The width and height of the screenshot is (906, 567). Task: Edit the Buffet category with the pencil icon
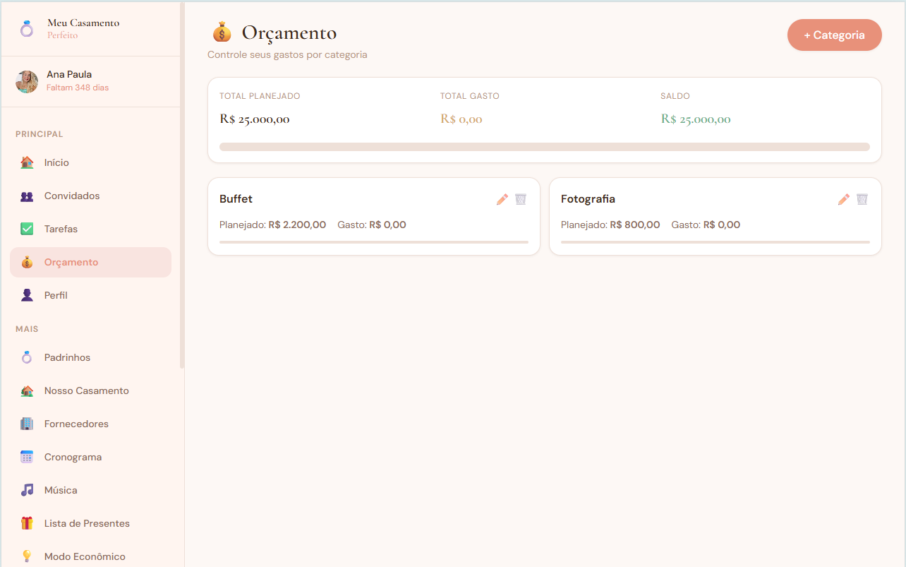502,199
